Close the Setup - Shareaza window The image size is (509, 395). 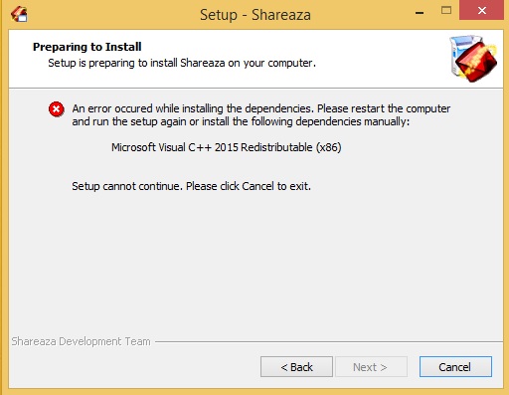(x=481, y=10)
